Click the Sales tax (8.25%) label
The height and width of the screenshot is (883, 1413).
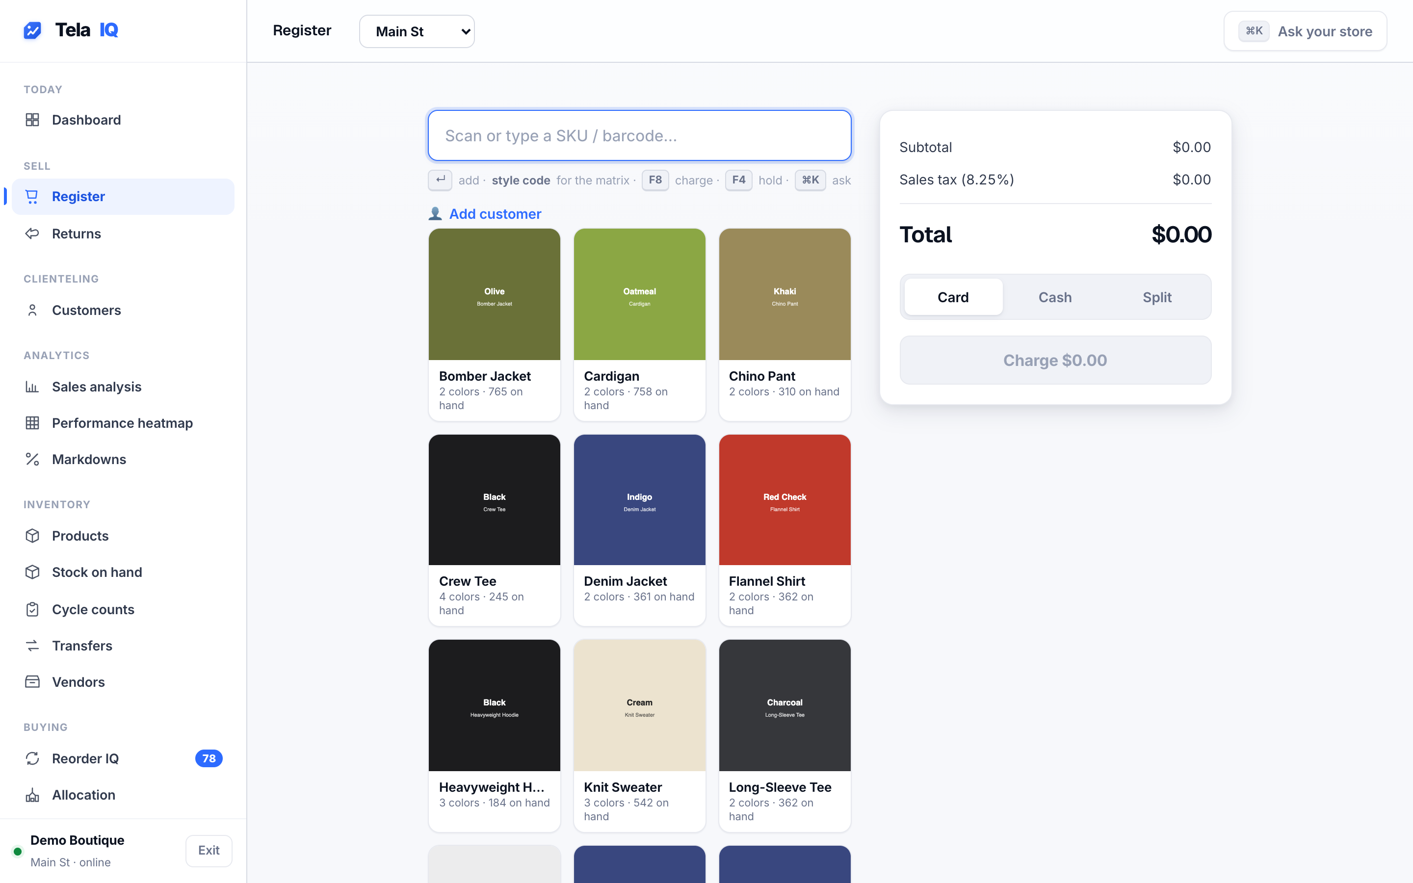pos(956,179)
